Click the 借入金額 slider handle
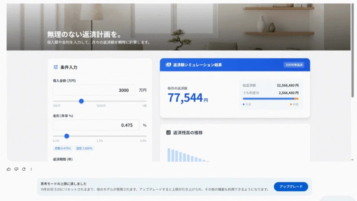This screenshot has width=357, height=201. 81,101
